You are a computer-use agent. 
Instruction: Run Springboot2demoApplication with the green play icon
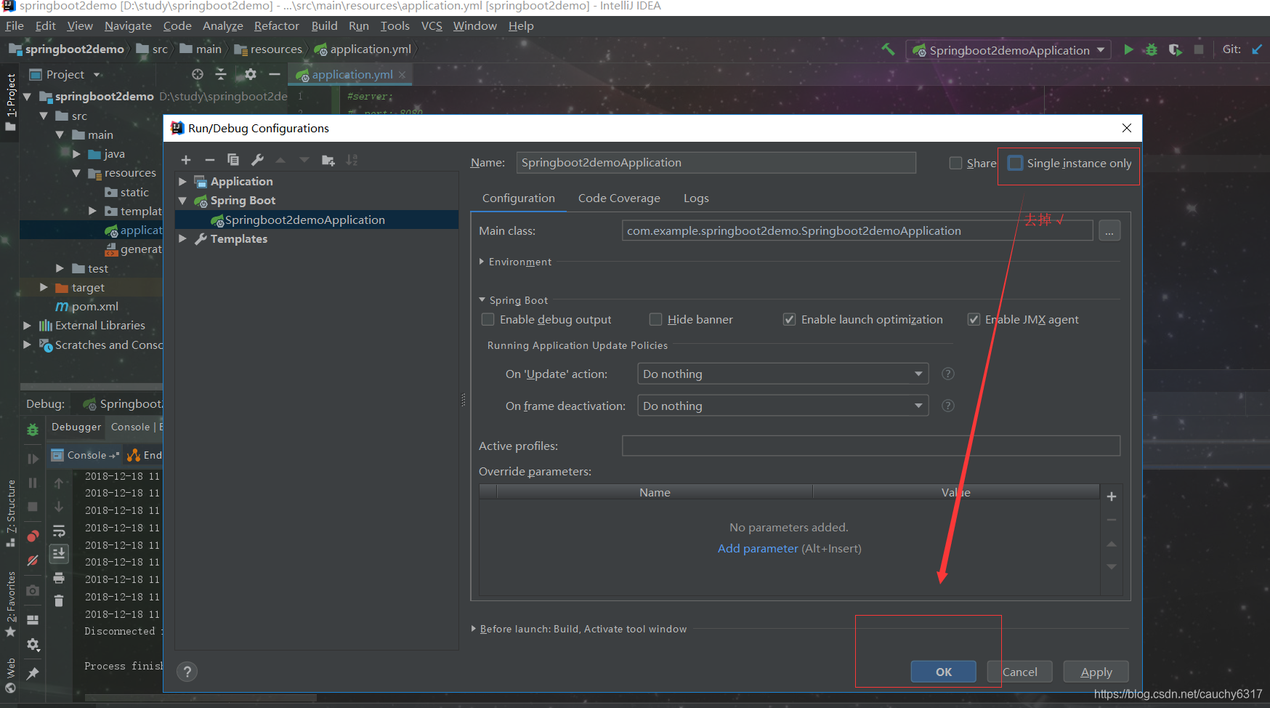1128,49
